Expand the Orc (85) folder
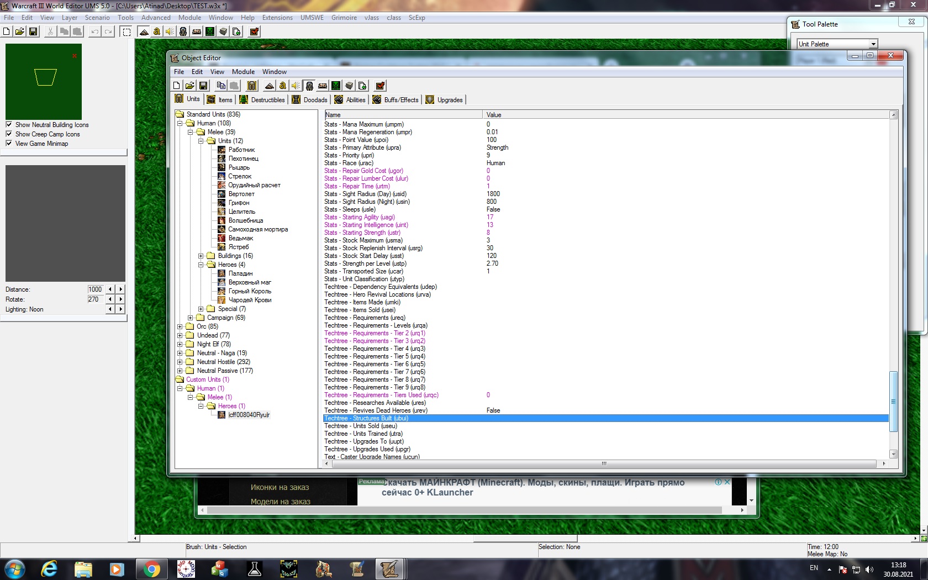The height and width of the screenshot is (580, 928). coord(180,326)
